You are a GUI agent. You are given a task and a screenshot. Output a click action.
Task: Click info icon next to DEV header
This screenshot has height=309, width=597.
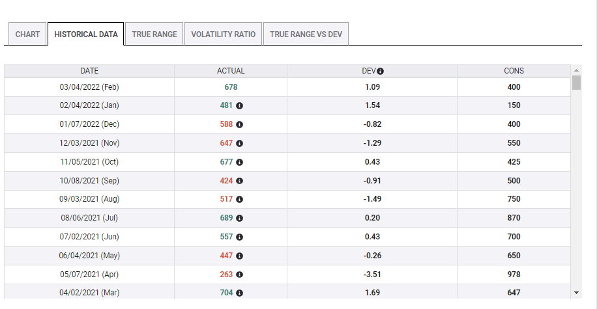380,72
